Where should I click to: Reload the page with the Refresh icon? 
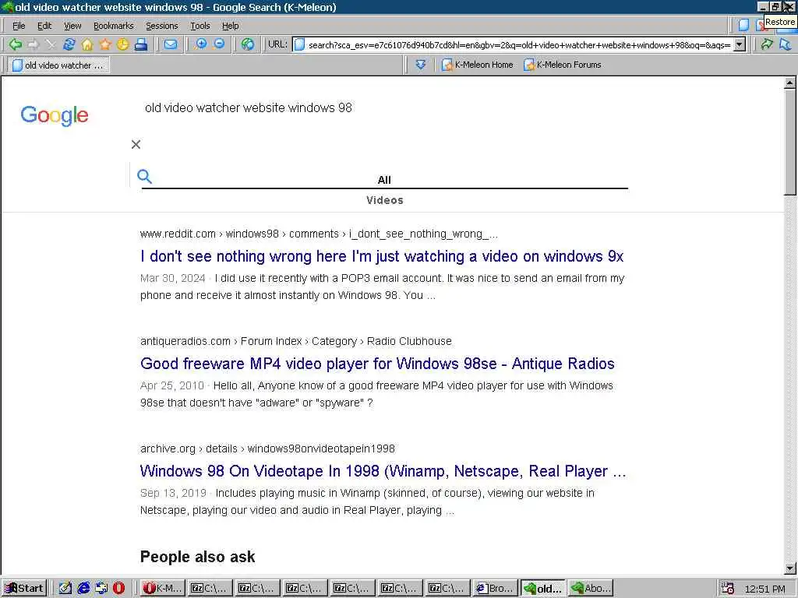click(x=69, y=44)
